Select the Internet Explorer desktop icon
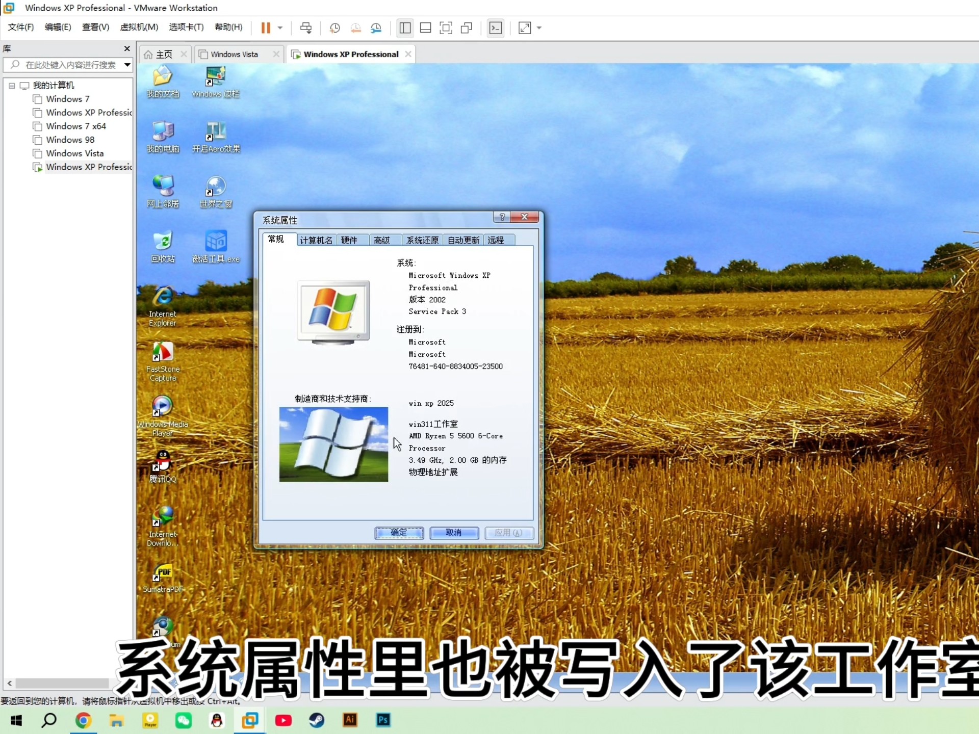This screenshot has height=734, width=979. coord(163,306)
